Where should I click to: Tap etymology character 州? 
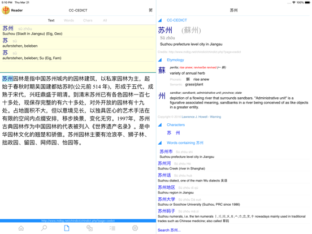162,96
